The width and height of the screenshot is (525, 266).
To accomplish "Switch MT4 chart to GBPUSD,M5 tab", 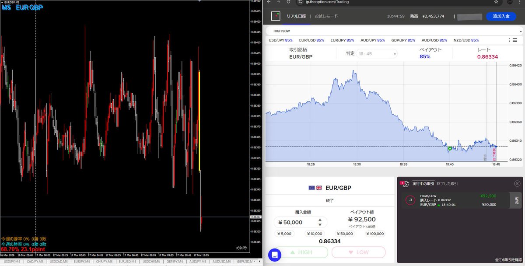I will click(x=245, y=262).
